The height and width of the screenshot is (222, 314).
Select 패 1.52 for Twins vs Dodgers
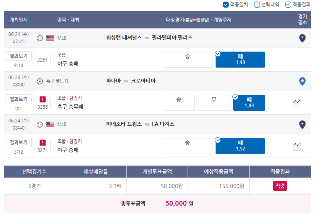240,146
